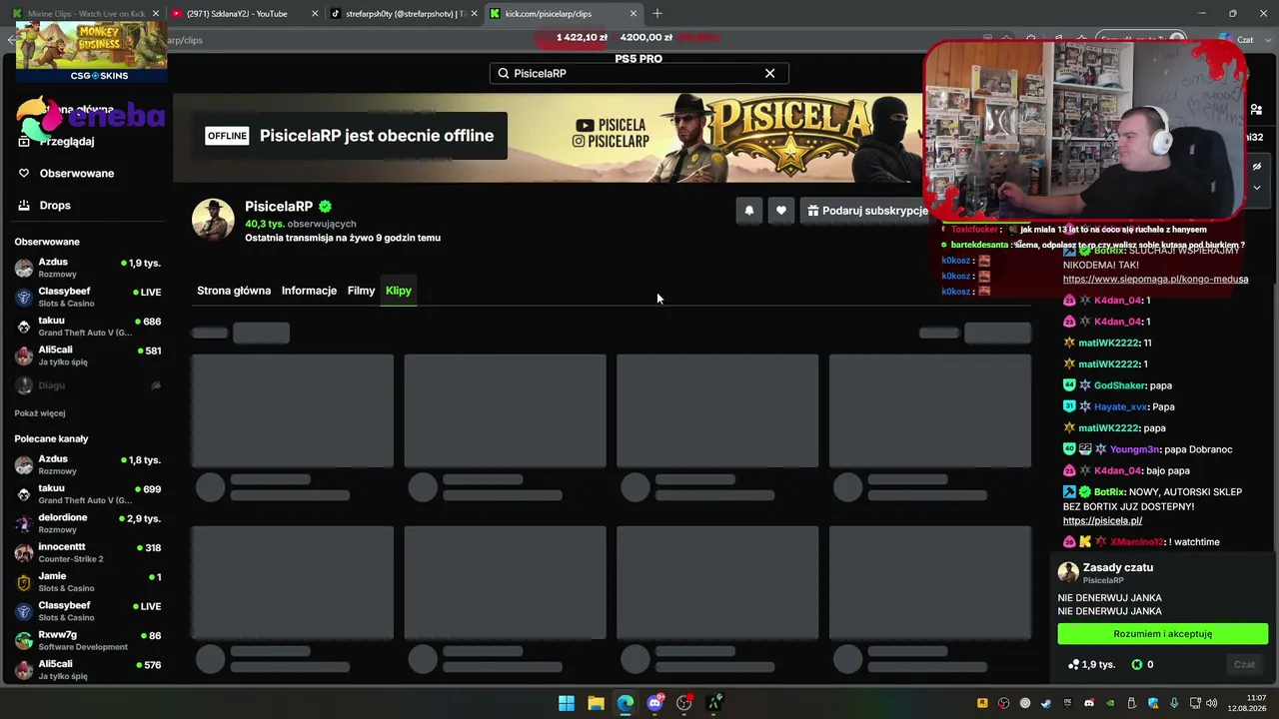Screen dimensions: 1279x719
Task: Open the pisicela.pl link in chat
Action: (x=1102, y=521)
